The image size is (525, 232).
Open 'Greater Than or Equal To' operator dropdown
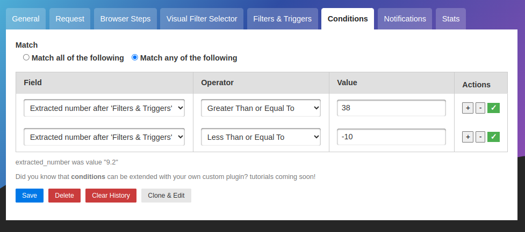261,108
